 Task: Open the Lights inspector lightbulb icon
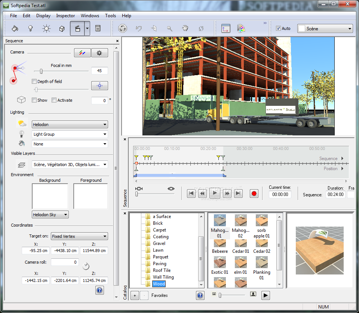30,28
